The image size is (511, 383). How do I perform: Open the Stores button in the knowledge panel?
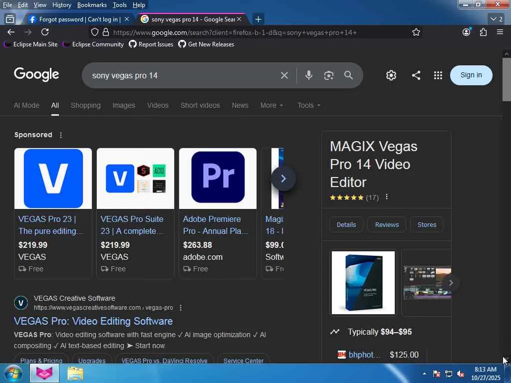tap(427, 225)
